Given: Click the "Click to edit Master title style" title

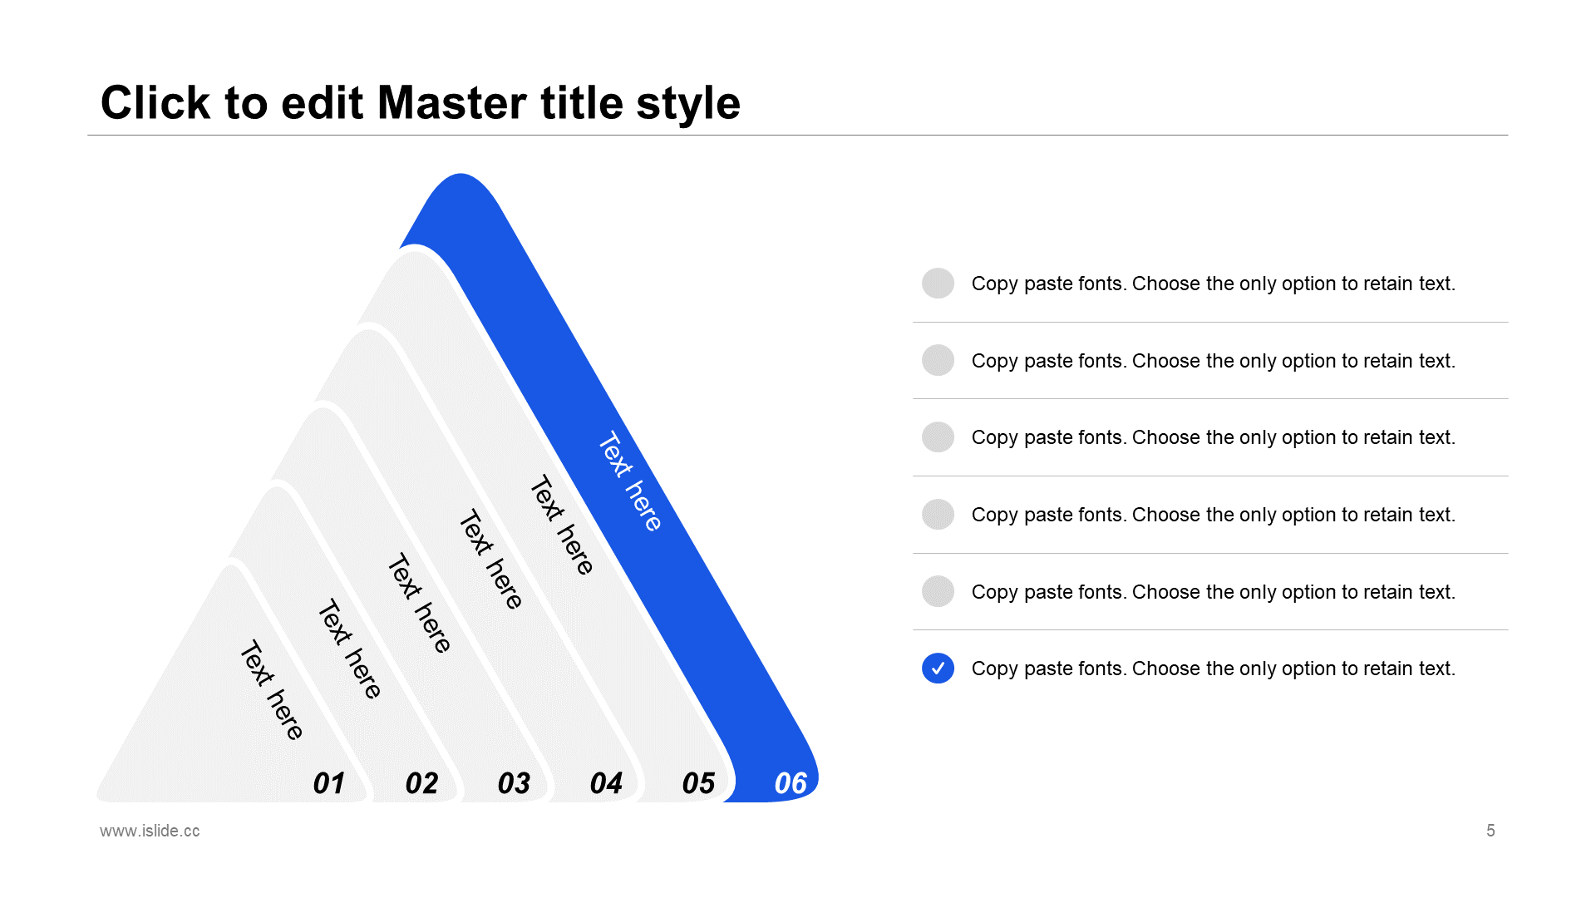Looking at the screenshot, I should [420, 103].
